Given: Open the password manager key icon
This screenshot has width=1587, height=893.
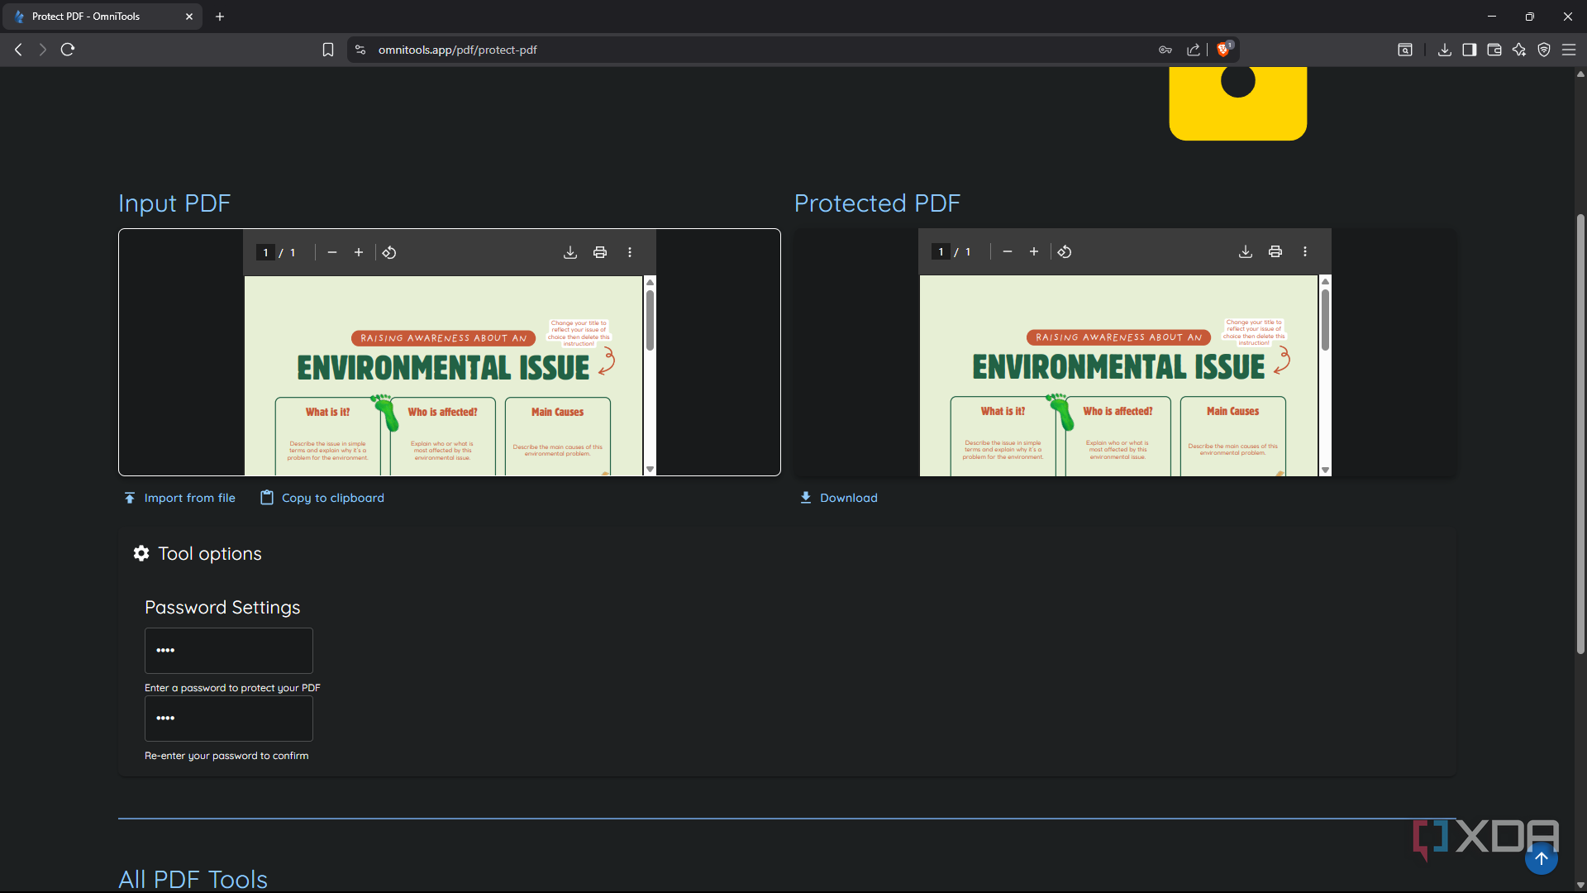Looking at the screenshot, I should (x=1165, y=50).
